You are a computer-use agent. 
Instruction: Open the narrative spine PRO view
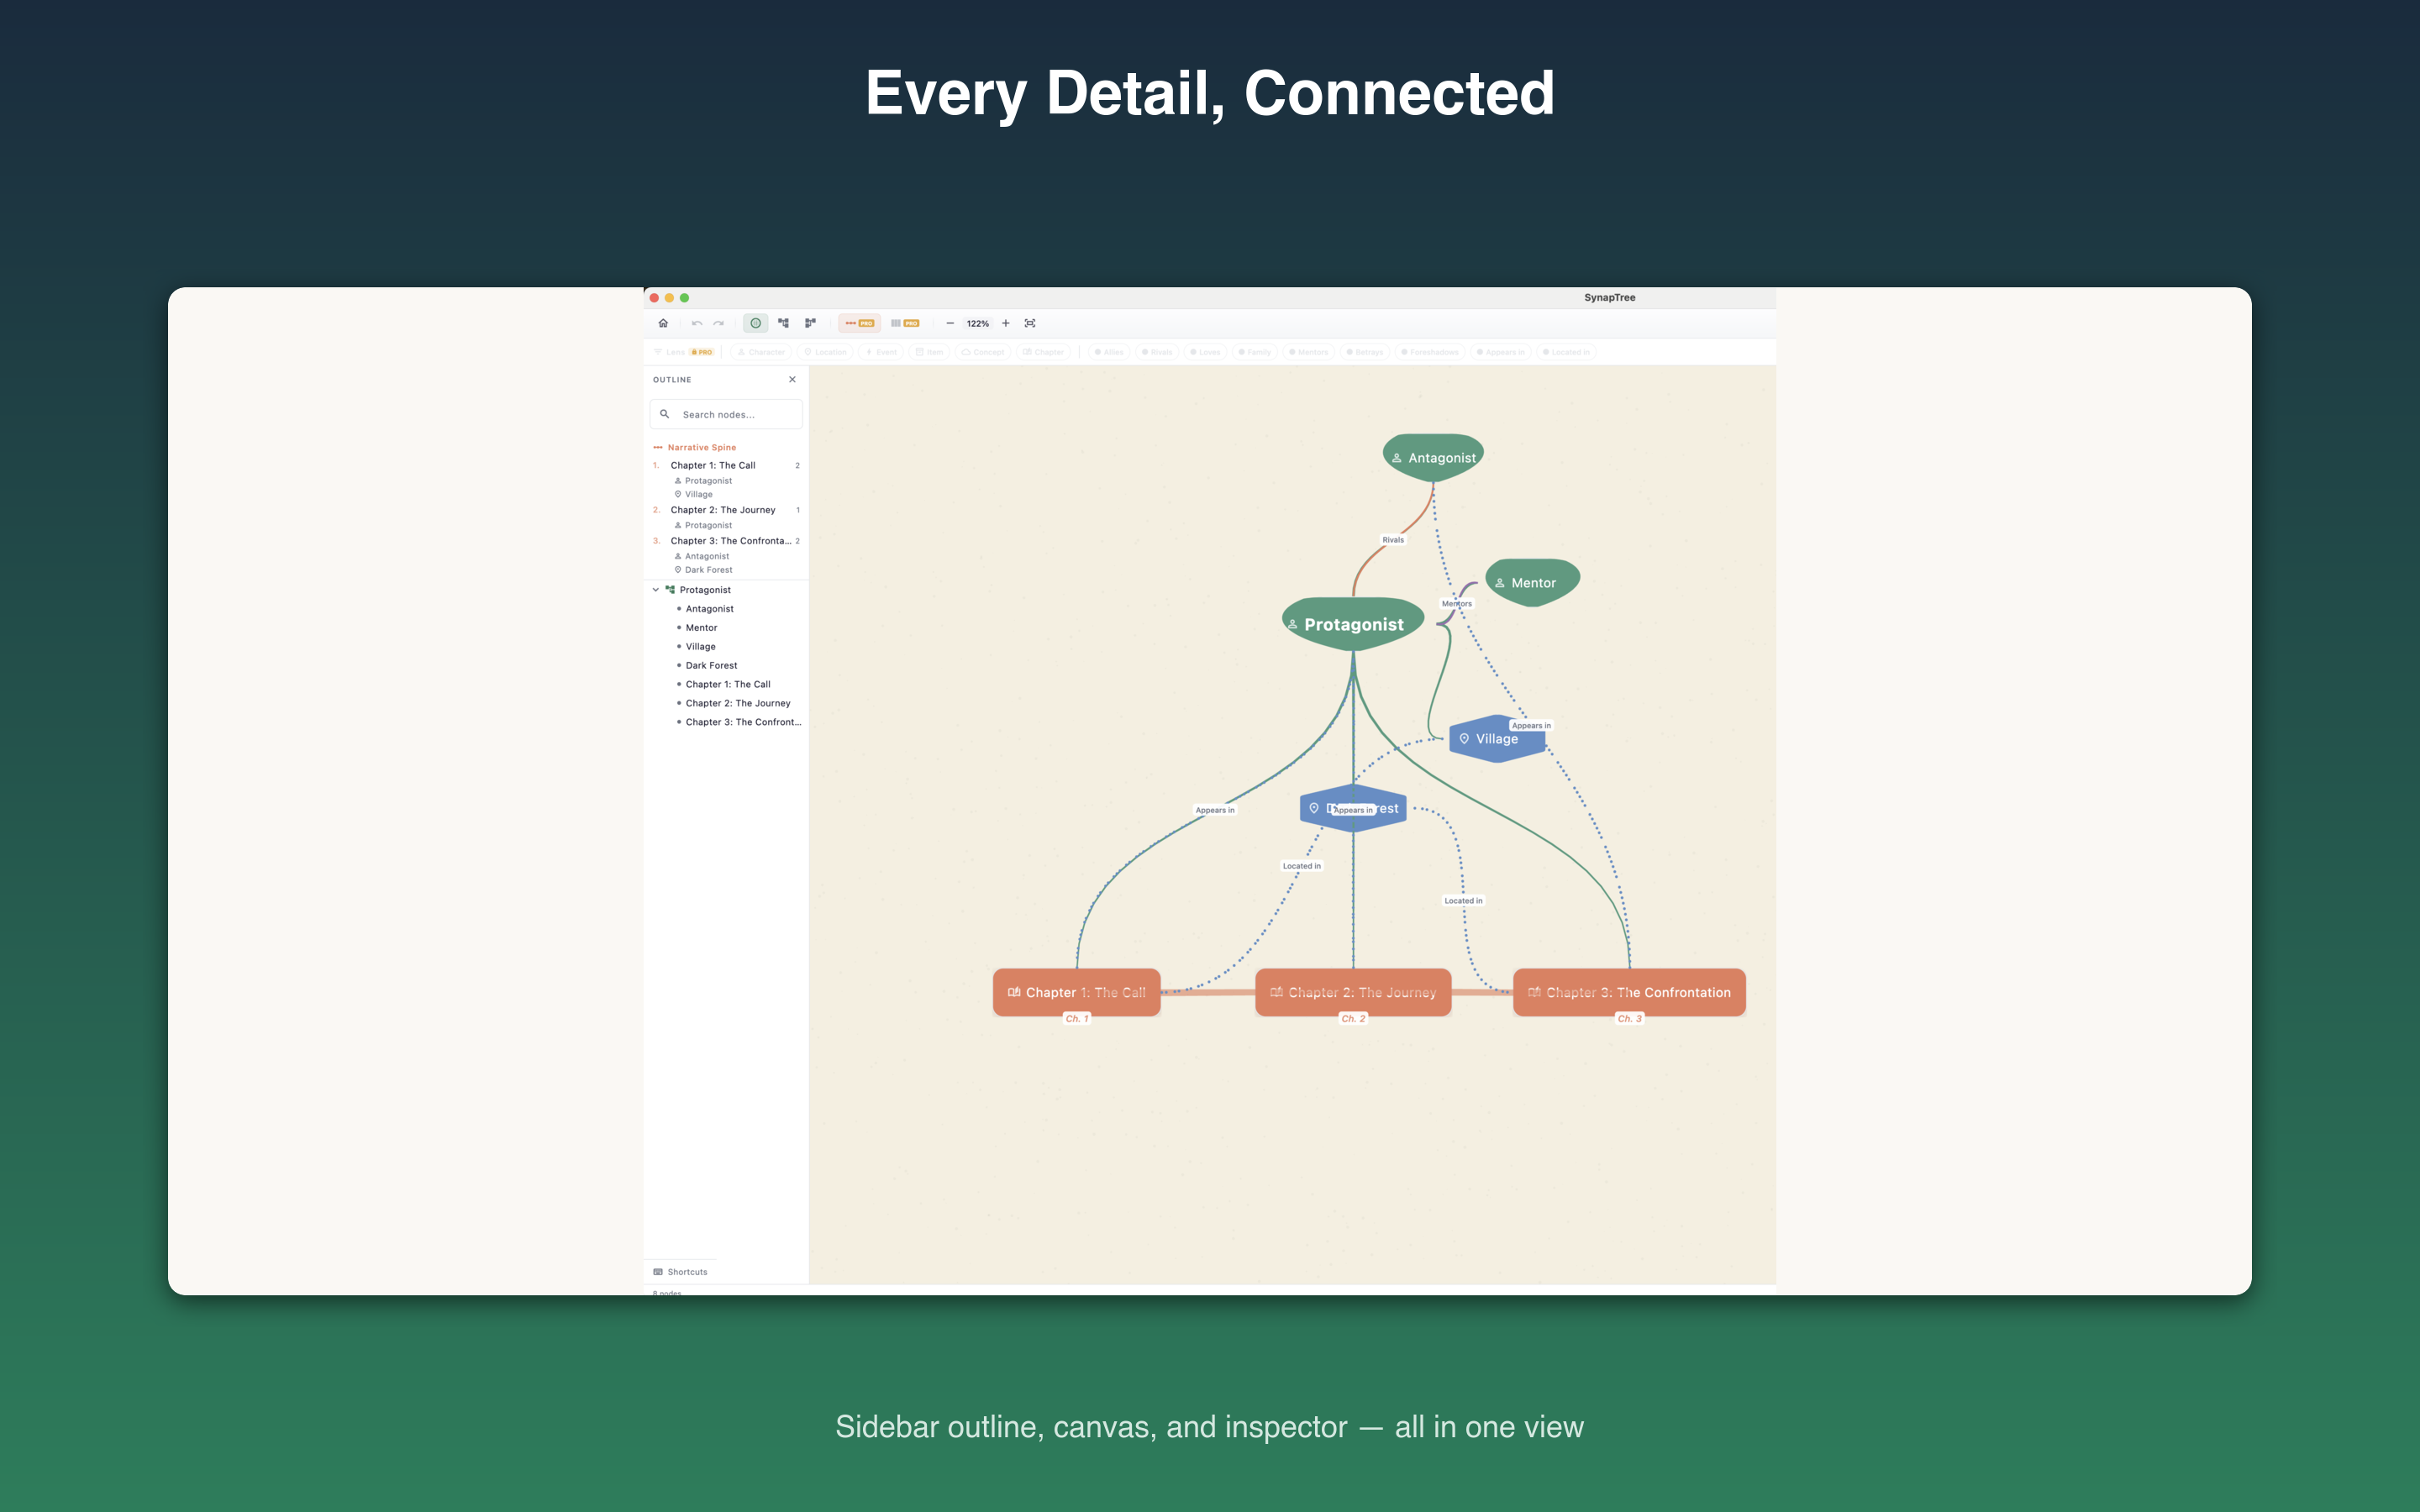(x=860, y=323)
